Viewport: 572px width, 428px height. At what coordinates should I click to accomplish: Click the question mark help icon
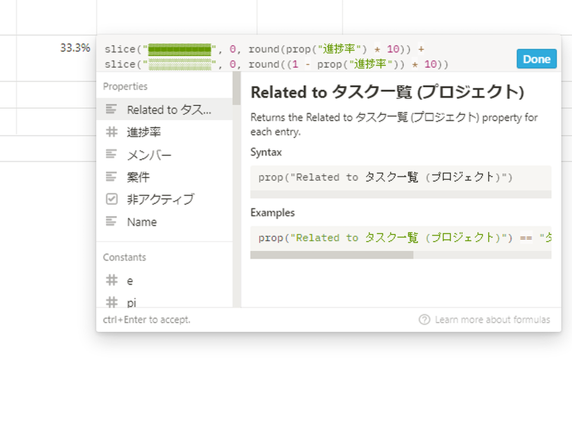click(x=424, y=320)
